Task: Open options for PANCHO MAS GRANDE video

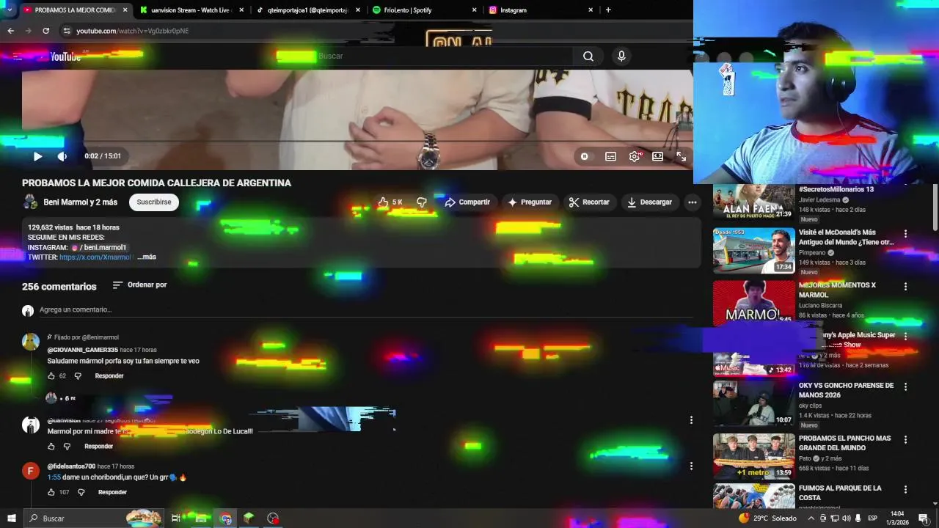Action: coord(905,439)
